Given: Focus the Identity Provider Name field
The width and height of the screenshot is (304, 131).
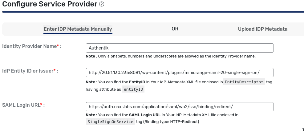Looking at the screenshot, I should pyautogui.click(x=180, y=48).
